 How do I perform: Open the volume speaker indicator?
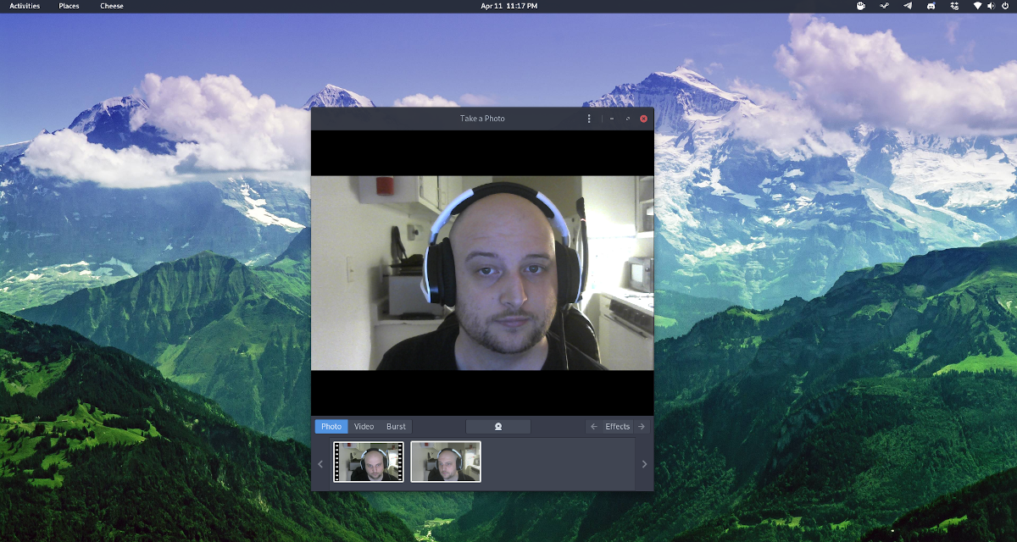991,6
